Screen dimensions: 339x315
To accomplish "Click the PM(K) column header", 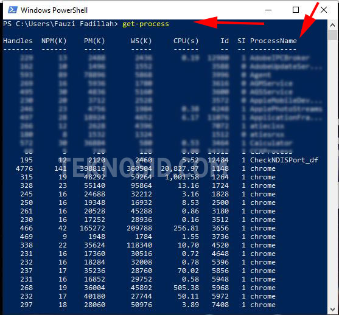I will tap(94, 41).
